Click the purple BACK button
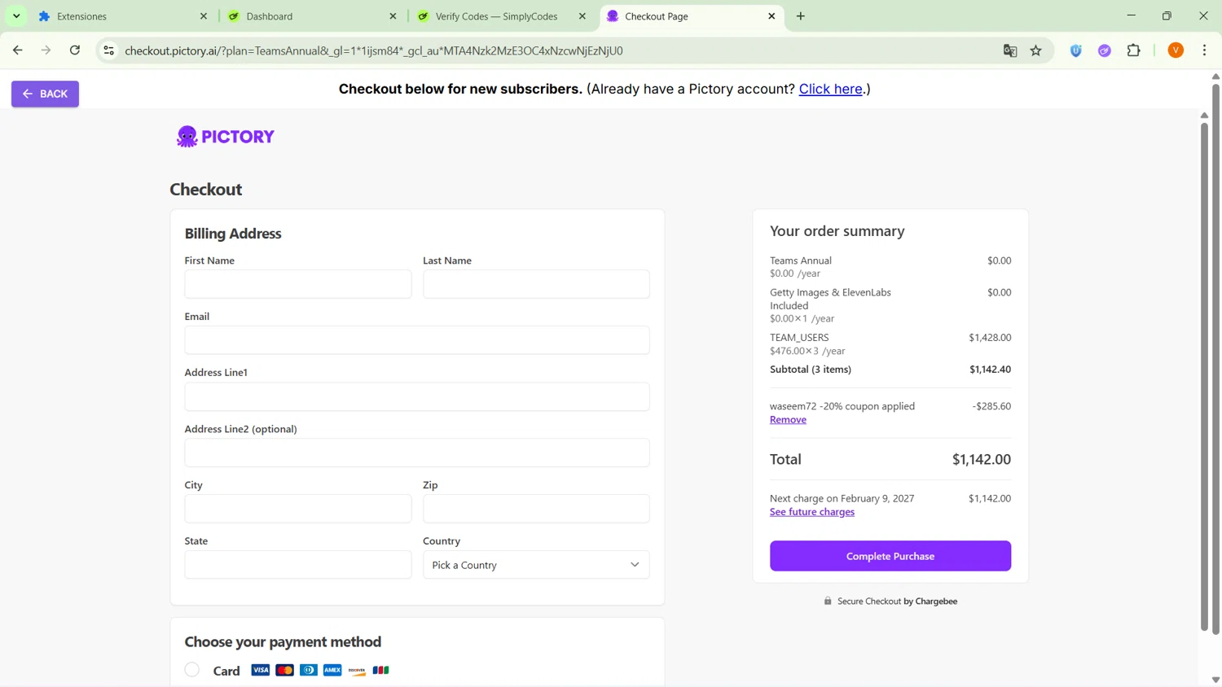The height and width of the screenshot is (687, 1222). click(x=45, y=94)
